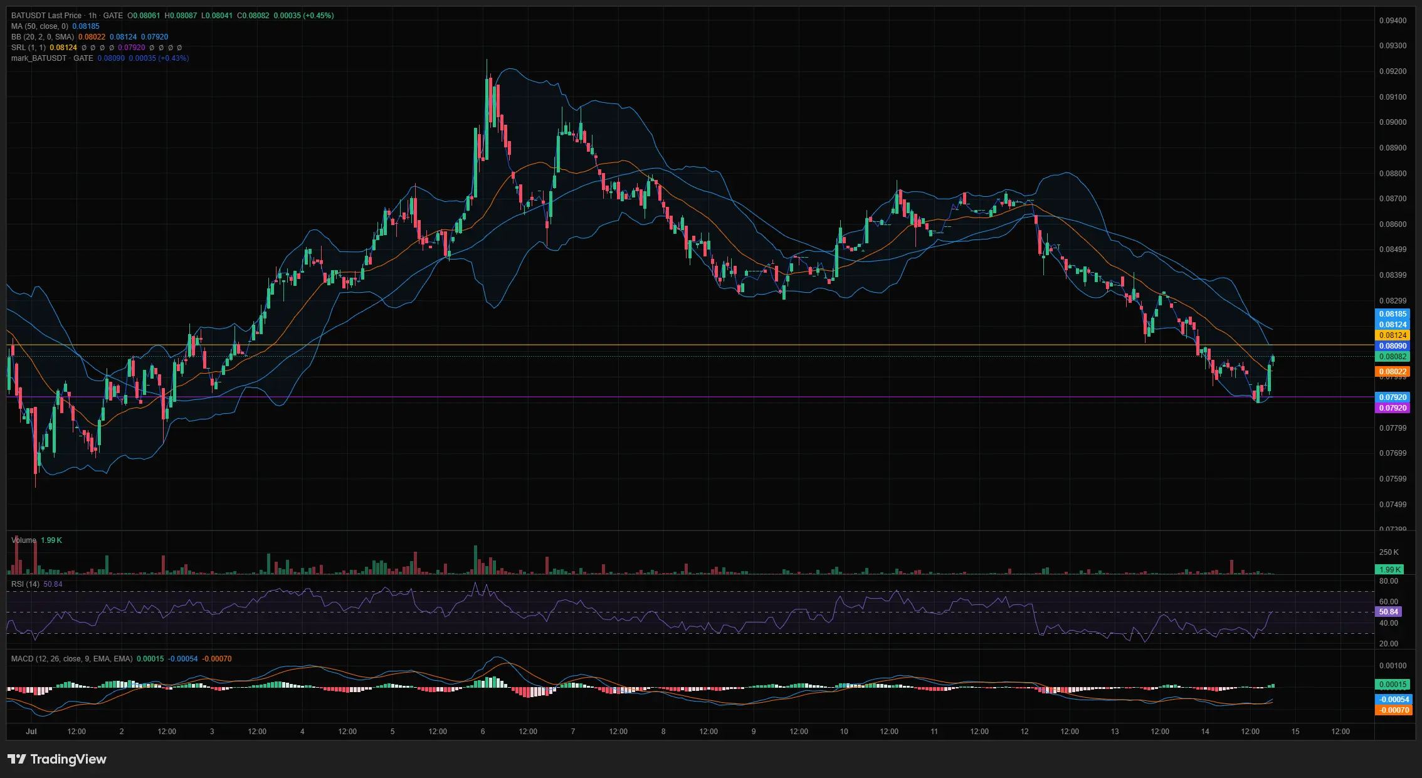Click the purple 0.07920 support level price label
Image resolution: width=1422 pixels, height=778 pixels.
(1392, 408)
